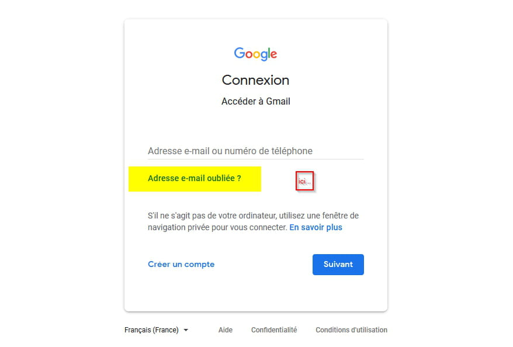Viewport: 513px width, 347px height.
Task: Click the private browsing notice paragraph
Action: 253,221
